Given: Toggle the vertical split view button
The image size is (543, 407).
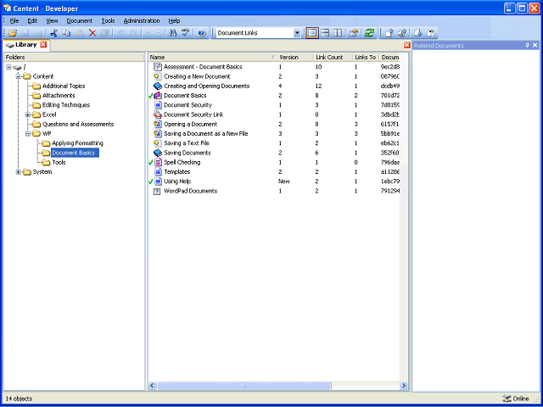Looking at the screenshot, I should [x=338, y=33].
